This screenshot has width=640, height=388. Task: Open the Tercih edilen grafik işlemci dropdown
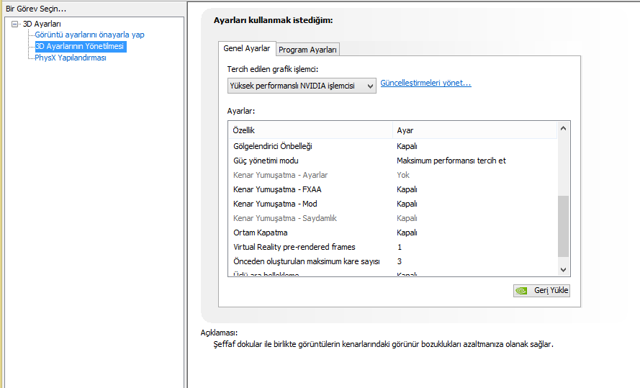point(302,86)
